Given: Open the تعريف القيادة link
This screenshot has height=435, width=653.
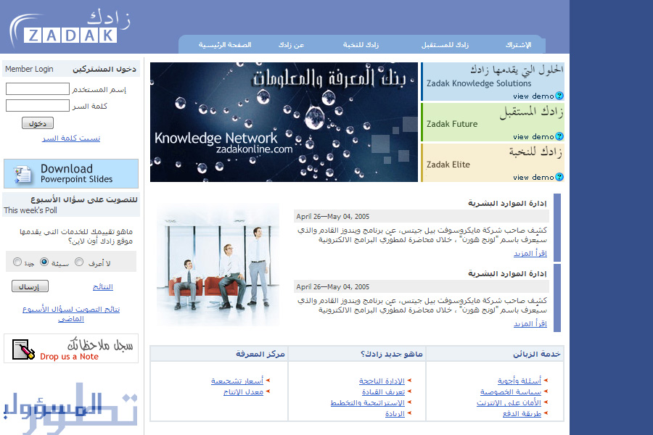Looking at the screenshot, I should [x=383, y=391].
